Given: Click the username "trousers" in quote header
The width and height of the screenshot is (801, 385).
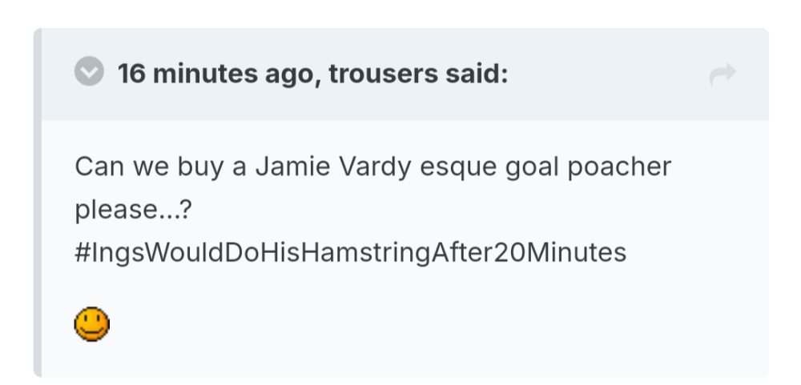Looking at the screenshot, I should pos(382,74).
